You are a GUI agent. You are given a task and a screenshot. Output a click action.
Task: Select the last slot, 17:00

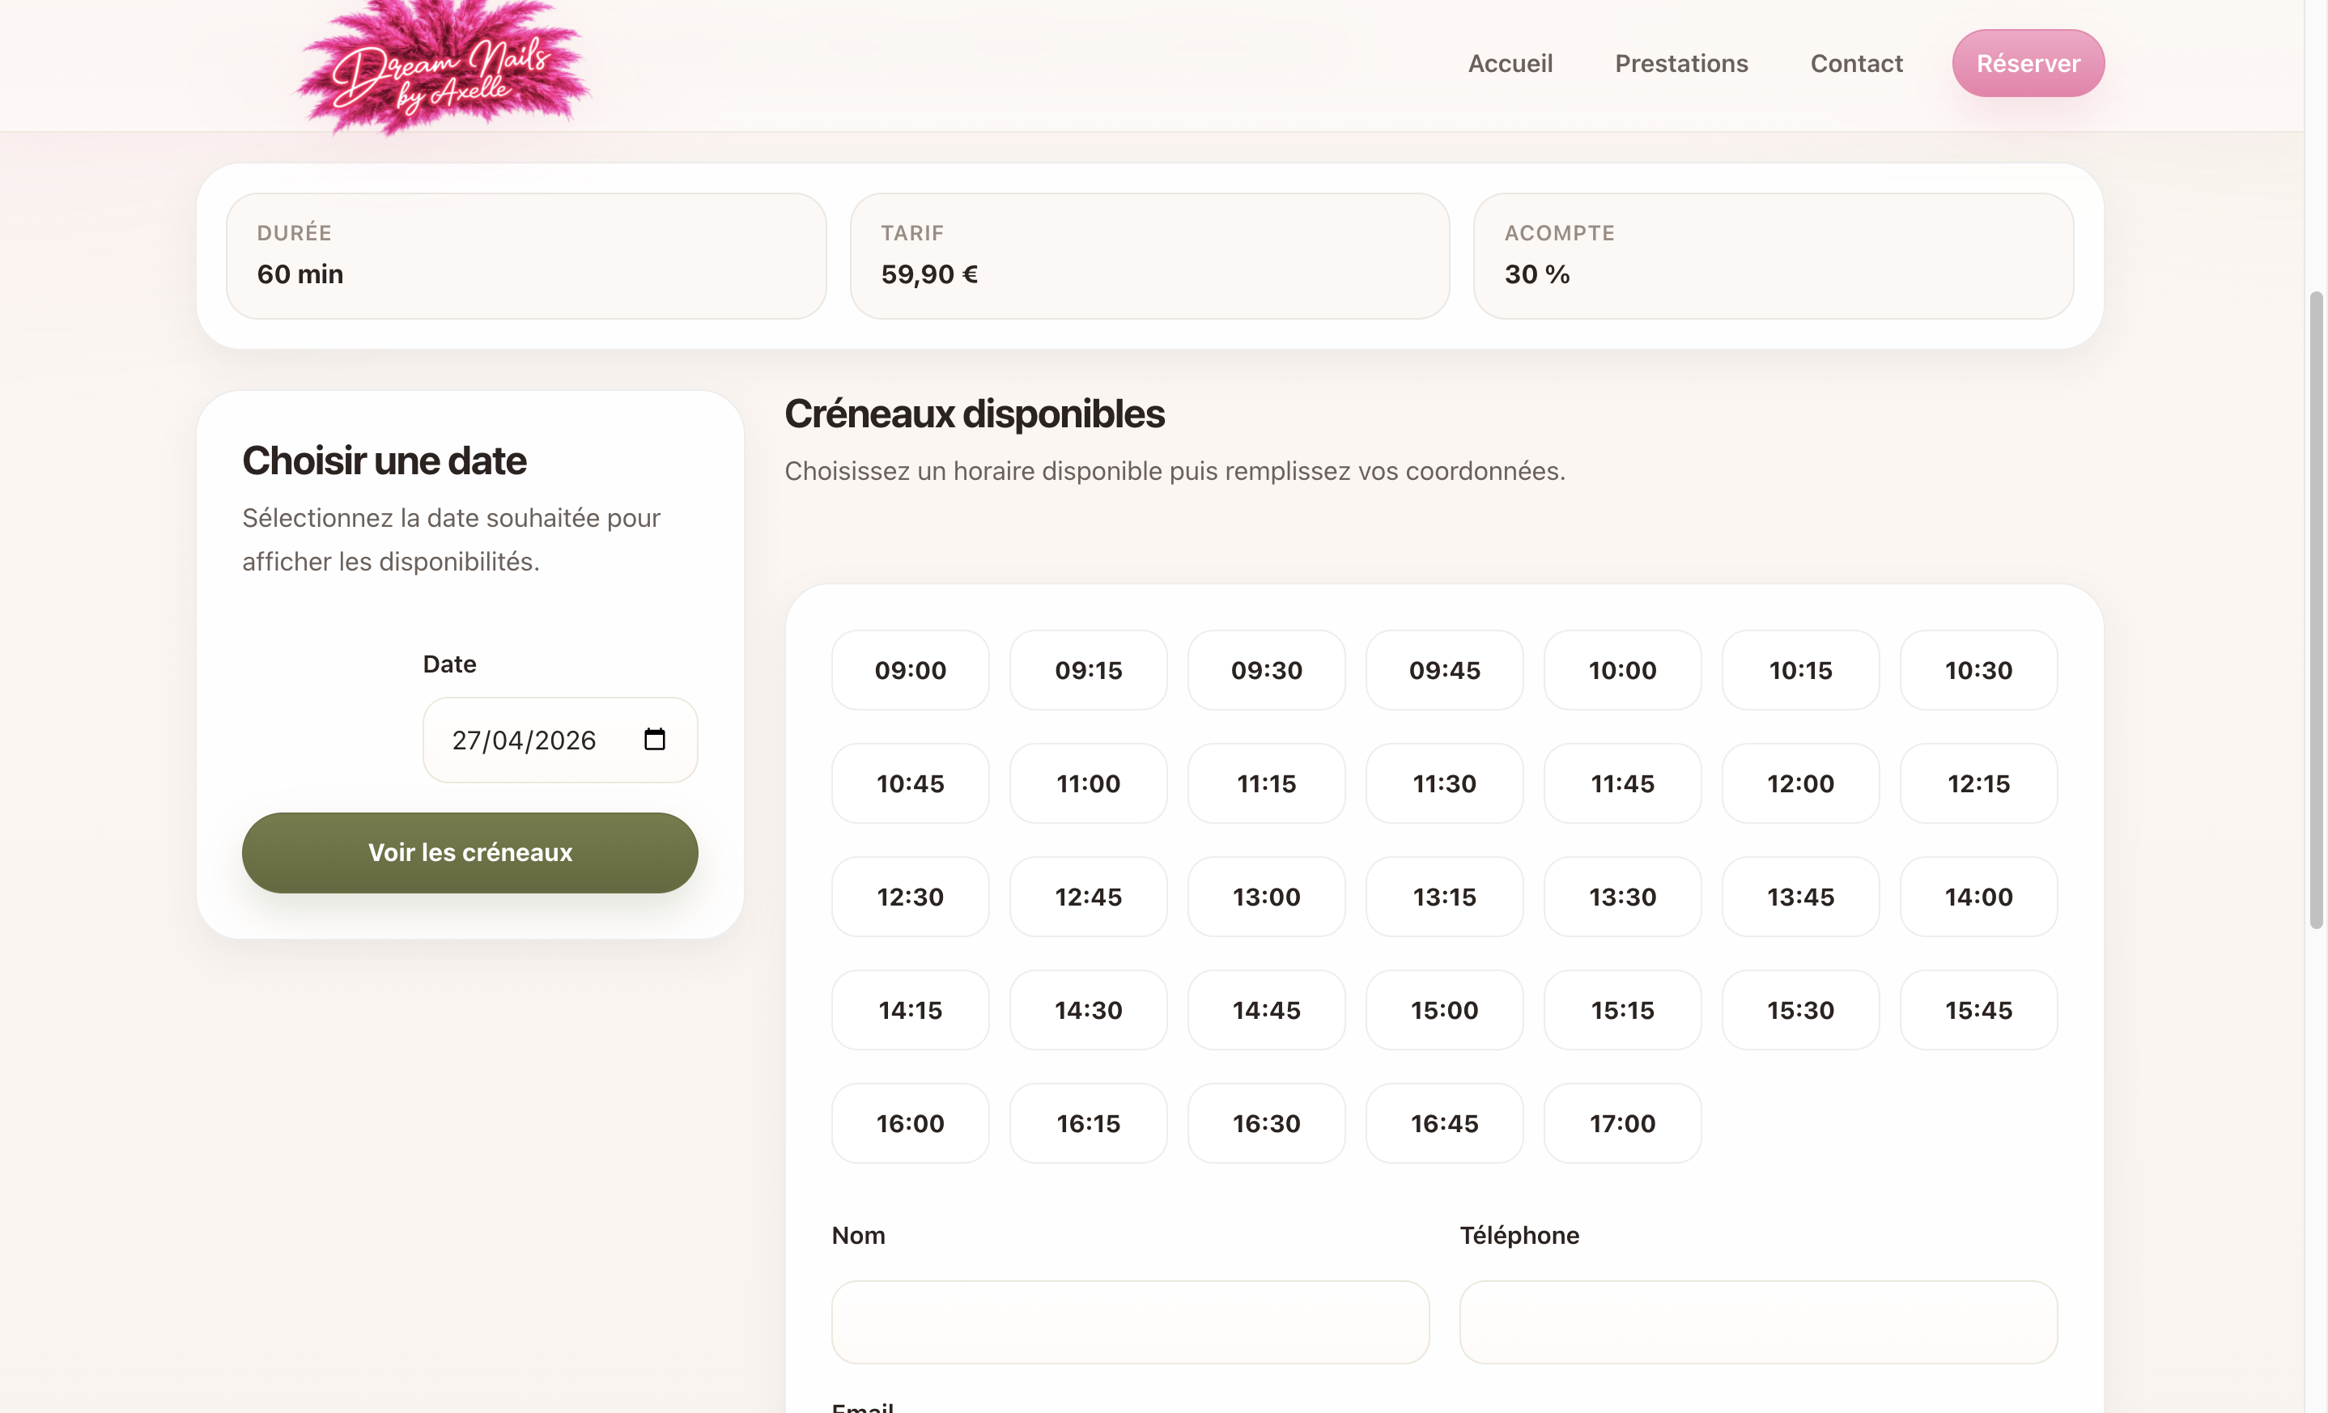(1622, 1123)
